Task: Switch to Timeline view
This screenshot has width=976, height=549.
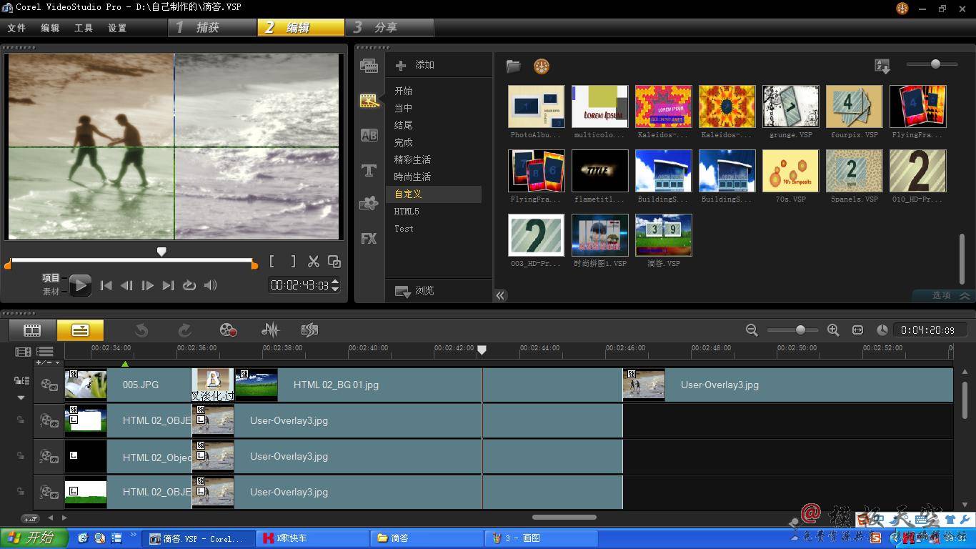Action: click(80, 330)
